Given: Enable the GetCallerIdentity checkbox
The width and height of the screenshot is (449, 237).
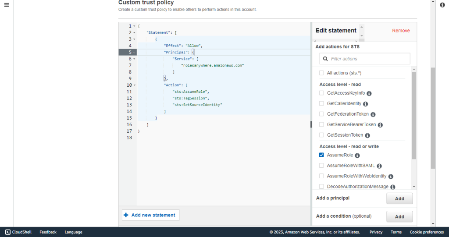Looking at the screenshot, I should [321, 103].
